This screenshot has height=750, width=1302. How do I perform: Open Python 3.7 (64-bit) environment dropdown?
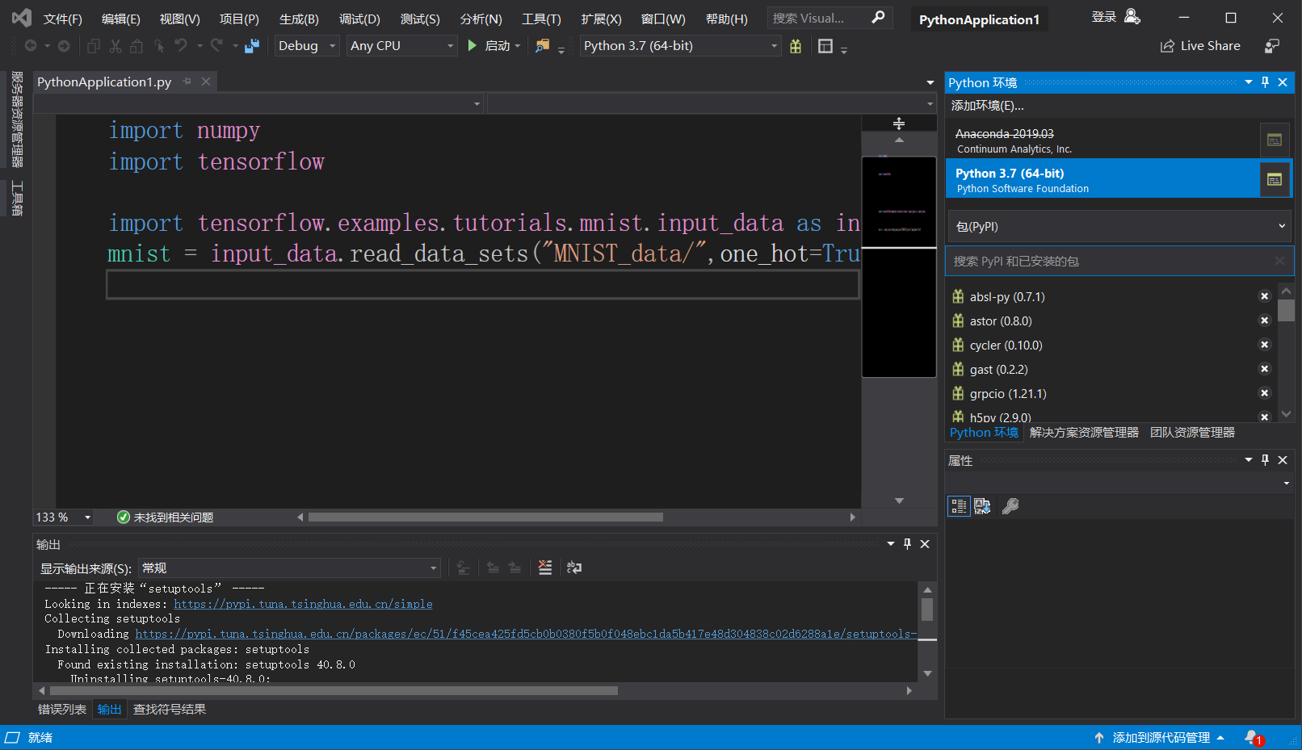(681, 46)
